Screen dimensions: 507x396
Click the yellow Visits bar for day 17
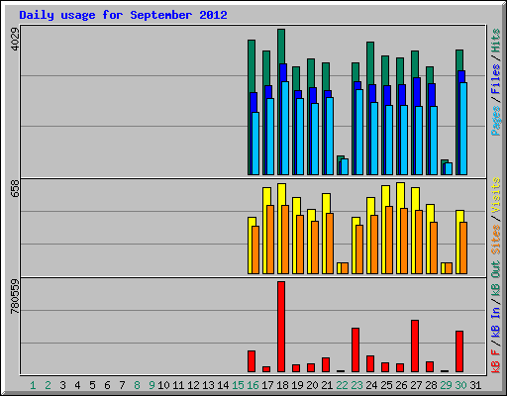click(x=266, y=196)
